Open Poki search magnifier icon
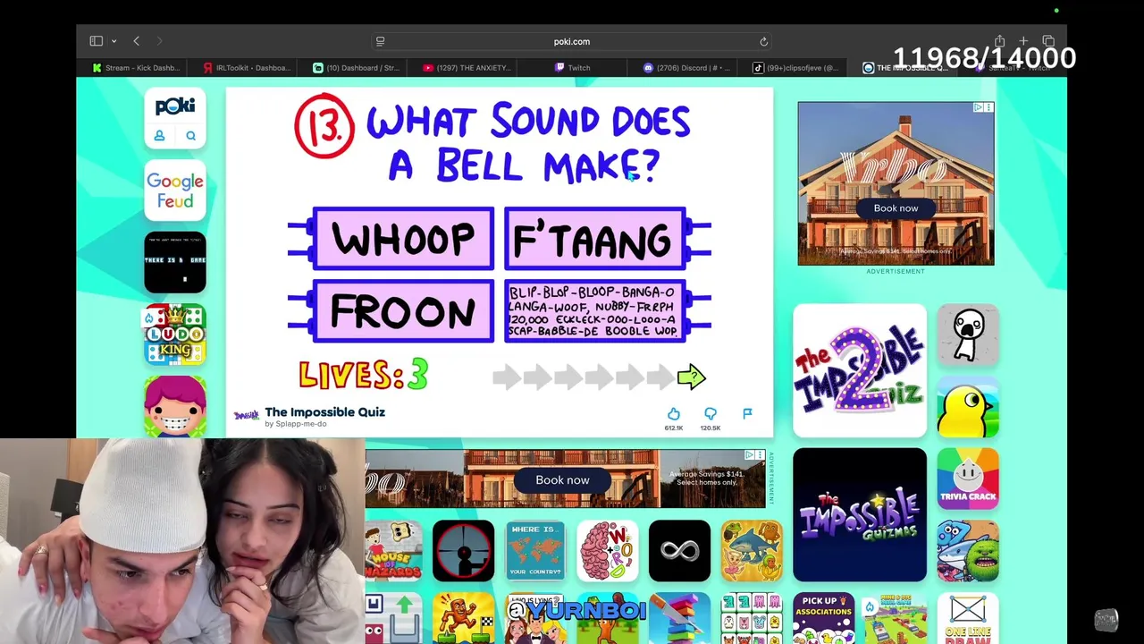Screen dimensions: 1144x644 190,136
